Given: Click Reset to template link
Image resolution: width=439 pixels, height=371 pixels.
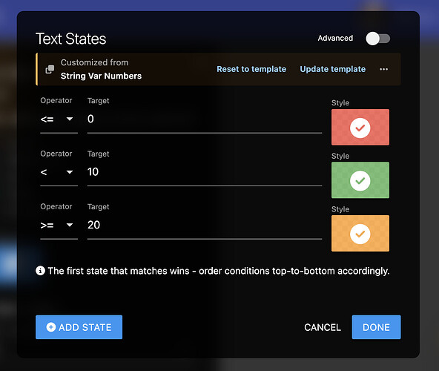Looking at the screenshot, I should click(251, 69).
